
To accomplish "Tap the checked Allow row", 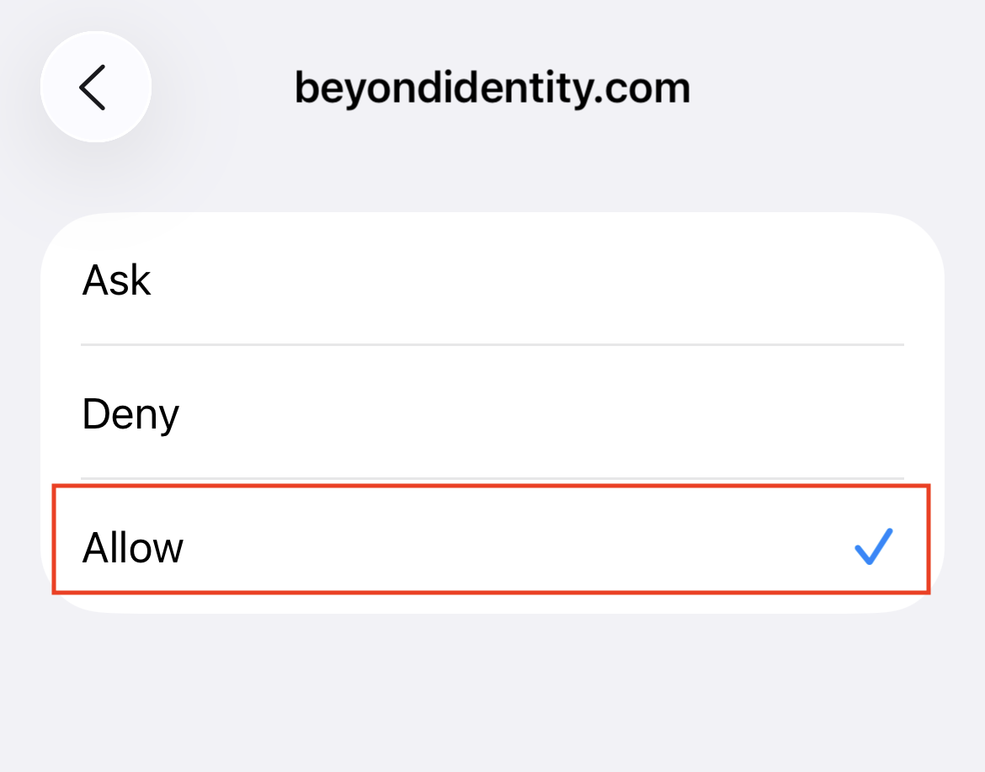I will [492, 546].
